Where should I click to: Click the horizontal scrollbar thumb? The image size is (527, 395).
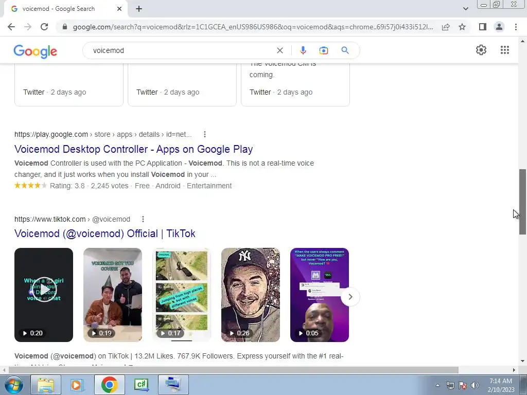234,370
